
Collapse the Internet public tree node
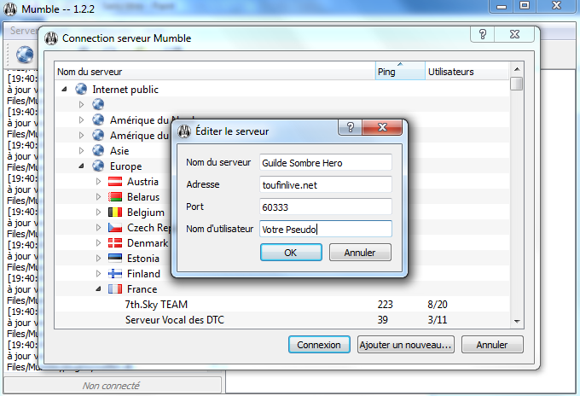point(64,90)
